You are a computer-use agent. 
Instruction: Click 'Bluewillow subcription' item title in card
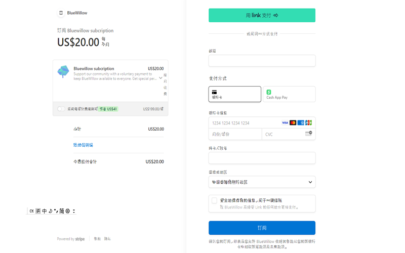click(94, 69)
